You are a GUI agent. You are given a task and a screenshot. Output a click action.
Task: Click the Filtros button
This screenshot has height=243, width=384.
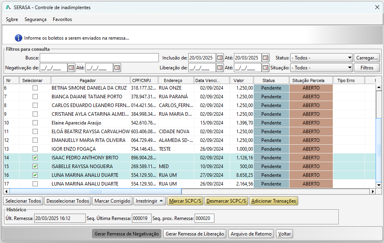pyautogui.click(x=367, y=68)
